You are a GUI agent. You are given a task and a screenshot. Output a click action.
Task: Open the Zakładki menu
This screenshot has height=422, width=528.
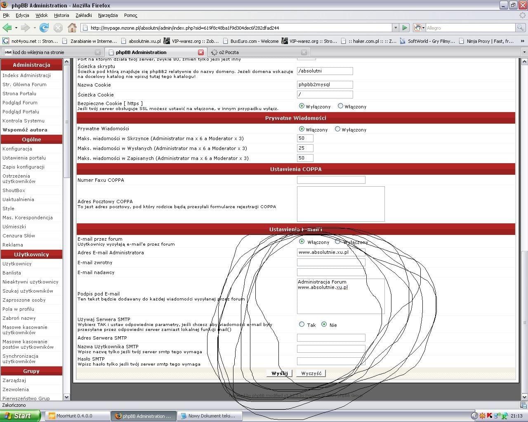click(84, 15)
